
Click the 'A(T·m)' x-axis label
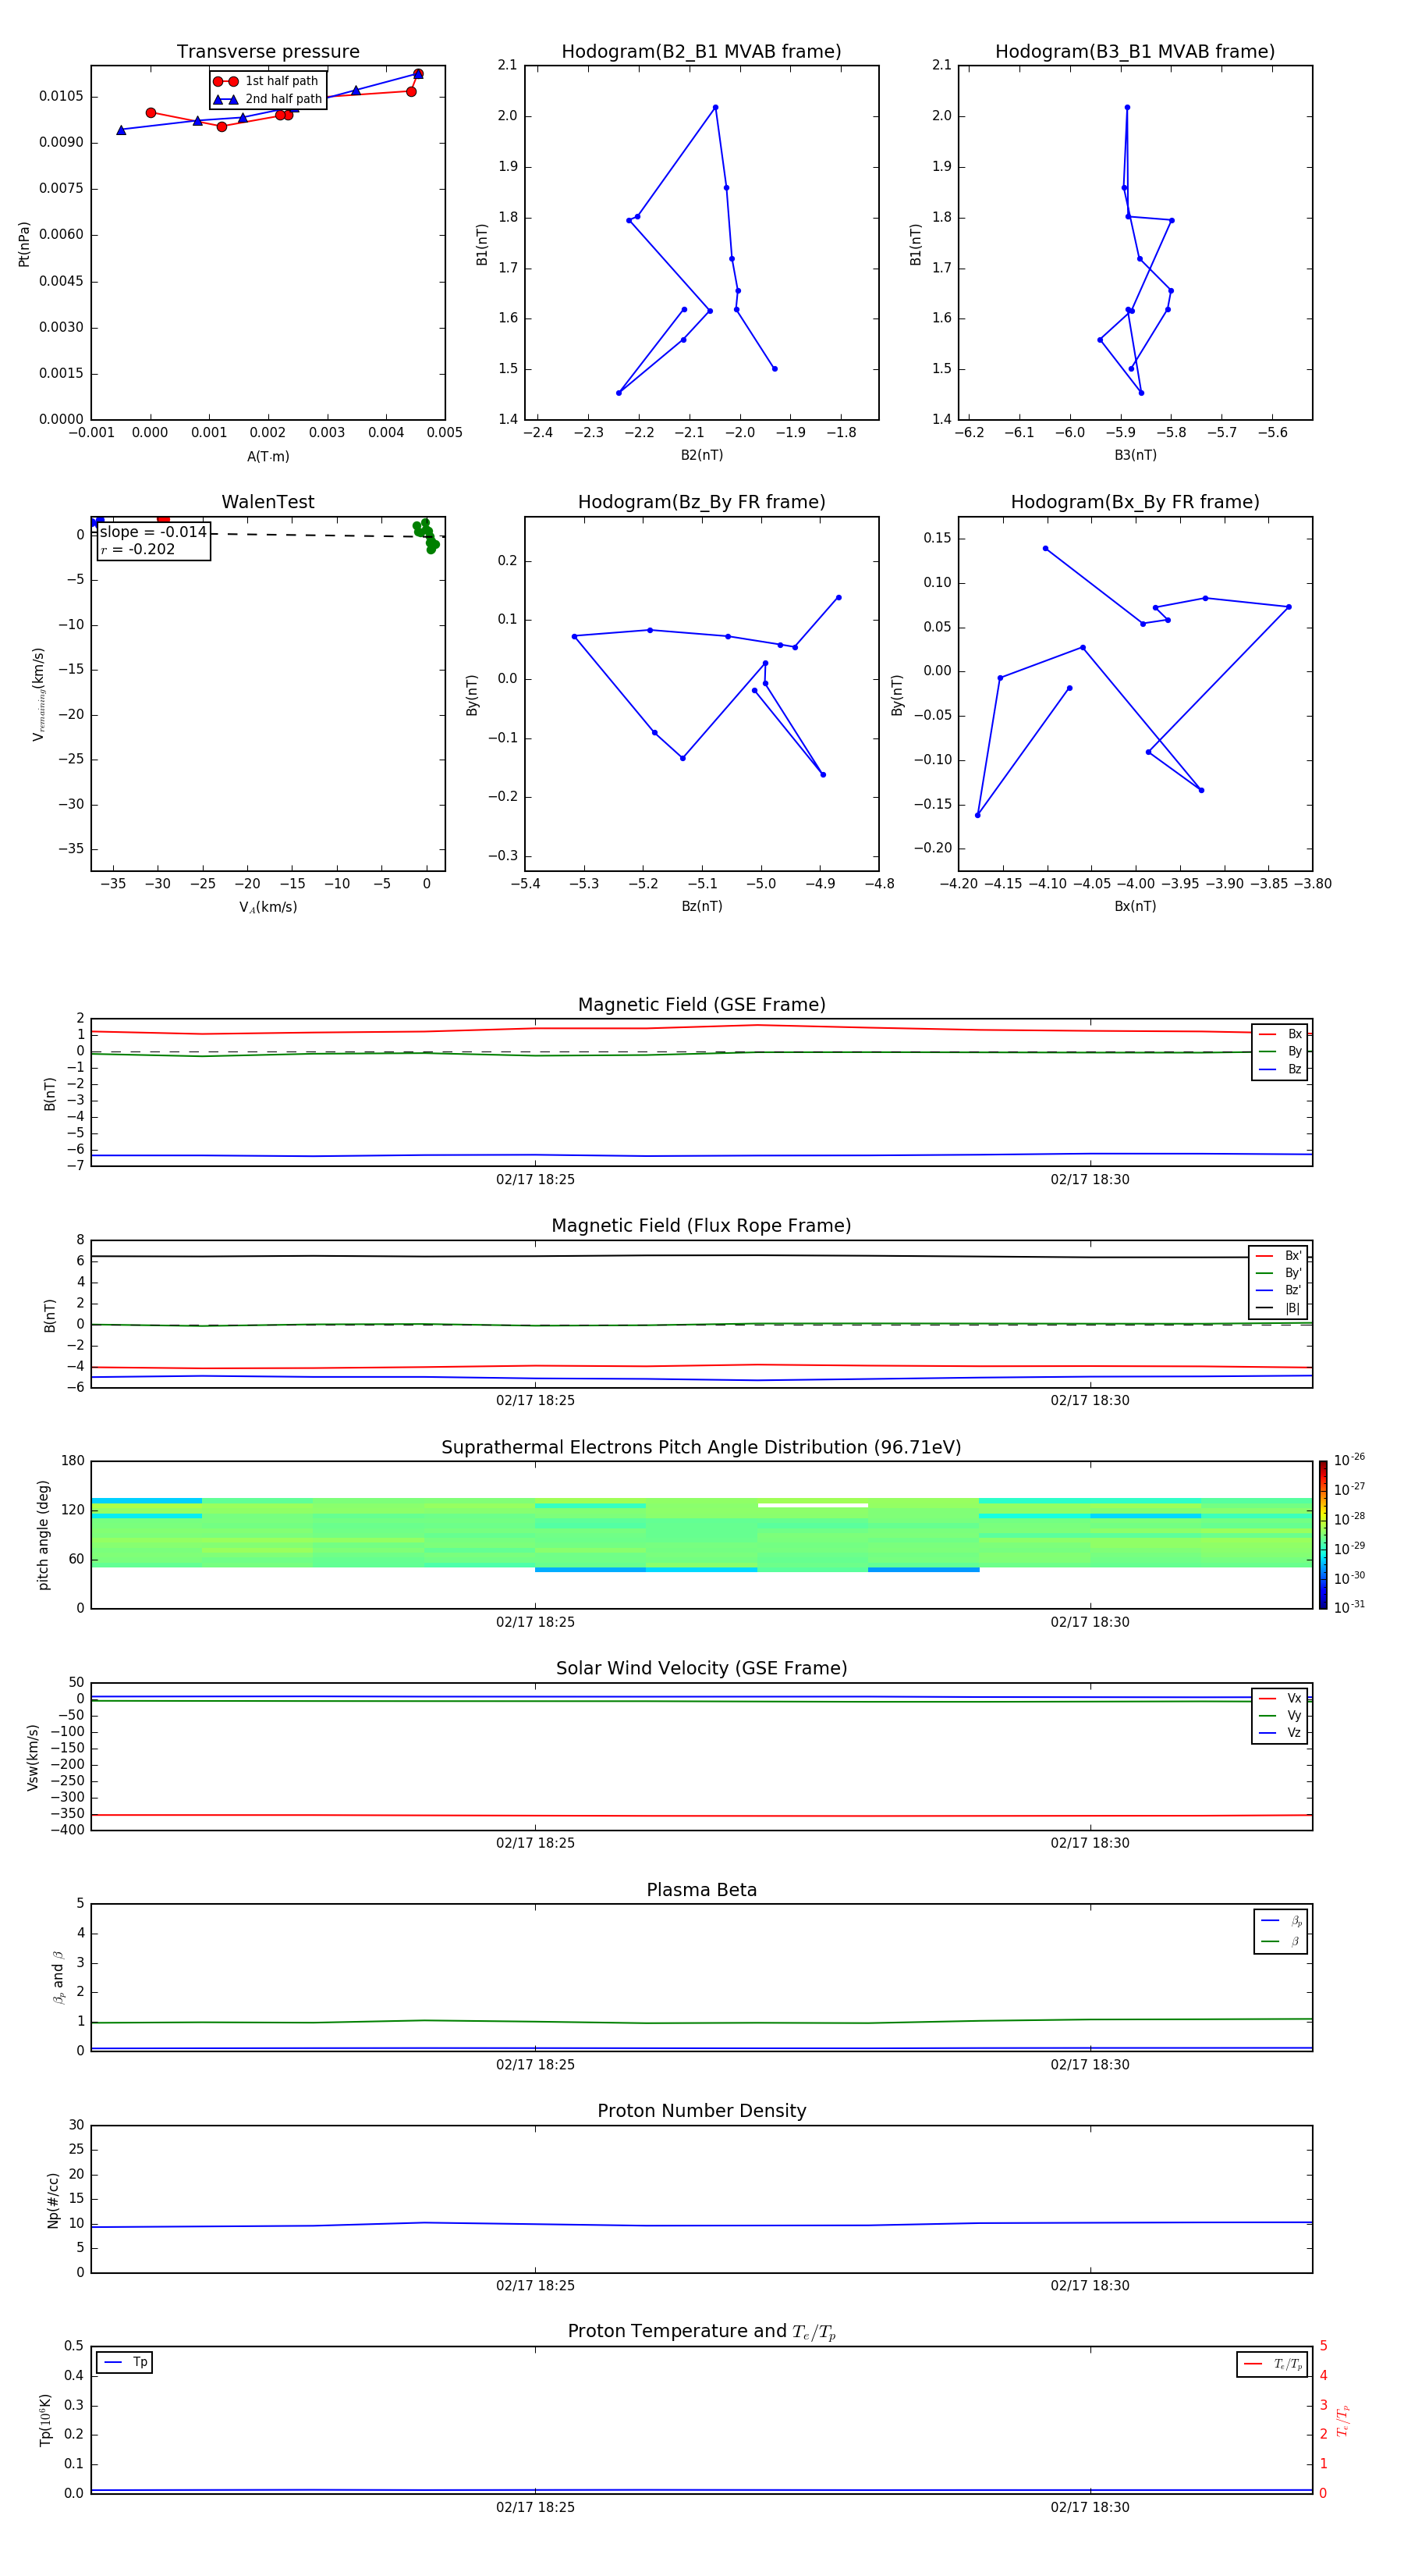click(x=268, y=456)
